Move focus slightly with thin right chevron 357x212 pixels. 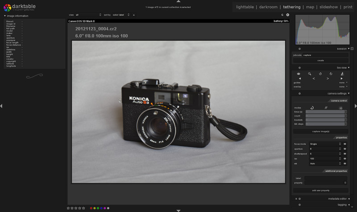(328, 79)
